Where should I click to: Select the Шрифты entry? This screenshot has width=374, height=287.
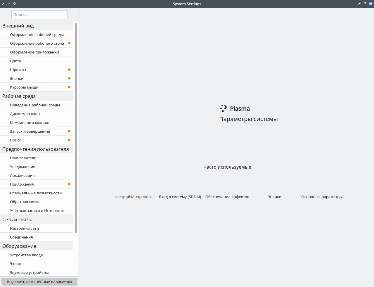pos(37,70)
